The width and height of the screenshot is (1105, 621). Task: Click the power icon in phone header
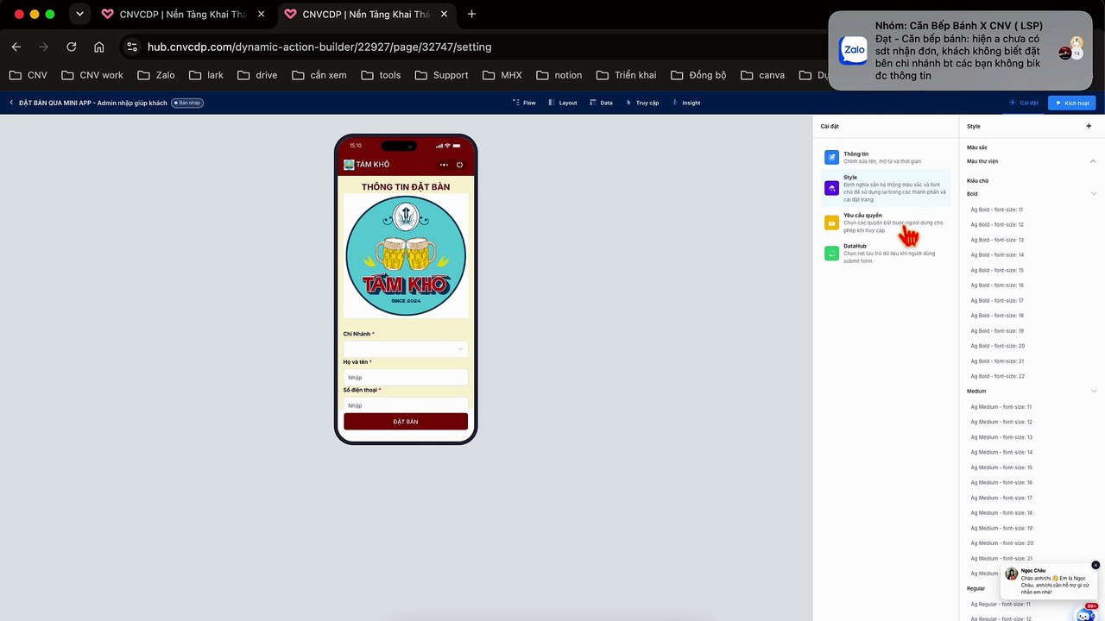[x=459, y=165]
